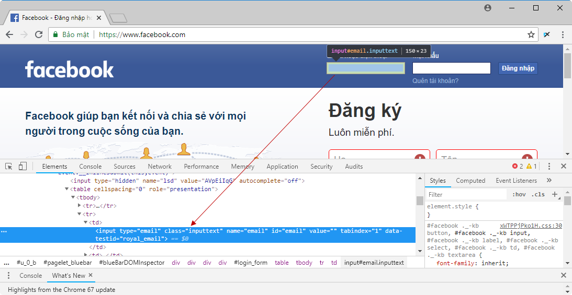Image resolution: width=572 pixels, height=295 pixels.
Task: Click the Quên tài khoản? link
Action: pyautogui.click(x=435, y=80)
